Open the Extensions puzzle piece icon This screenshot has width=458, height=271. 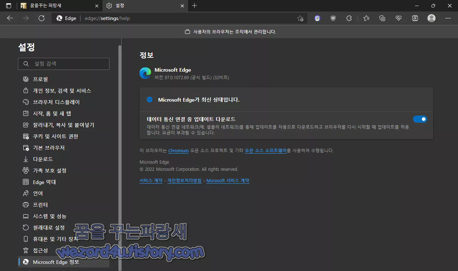[x=349, y=18]
